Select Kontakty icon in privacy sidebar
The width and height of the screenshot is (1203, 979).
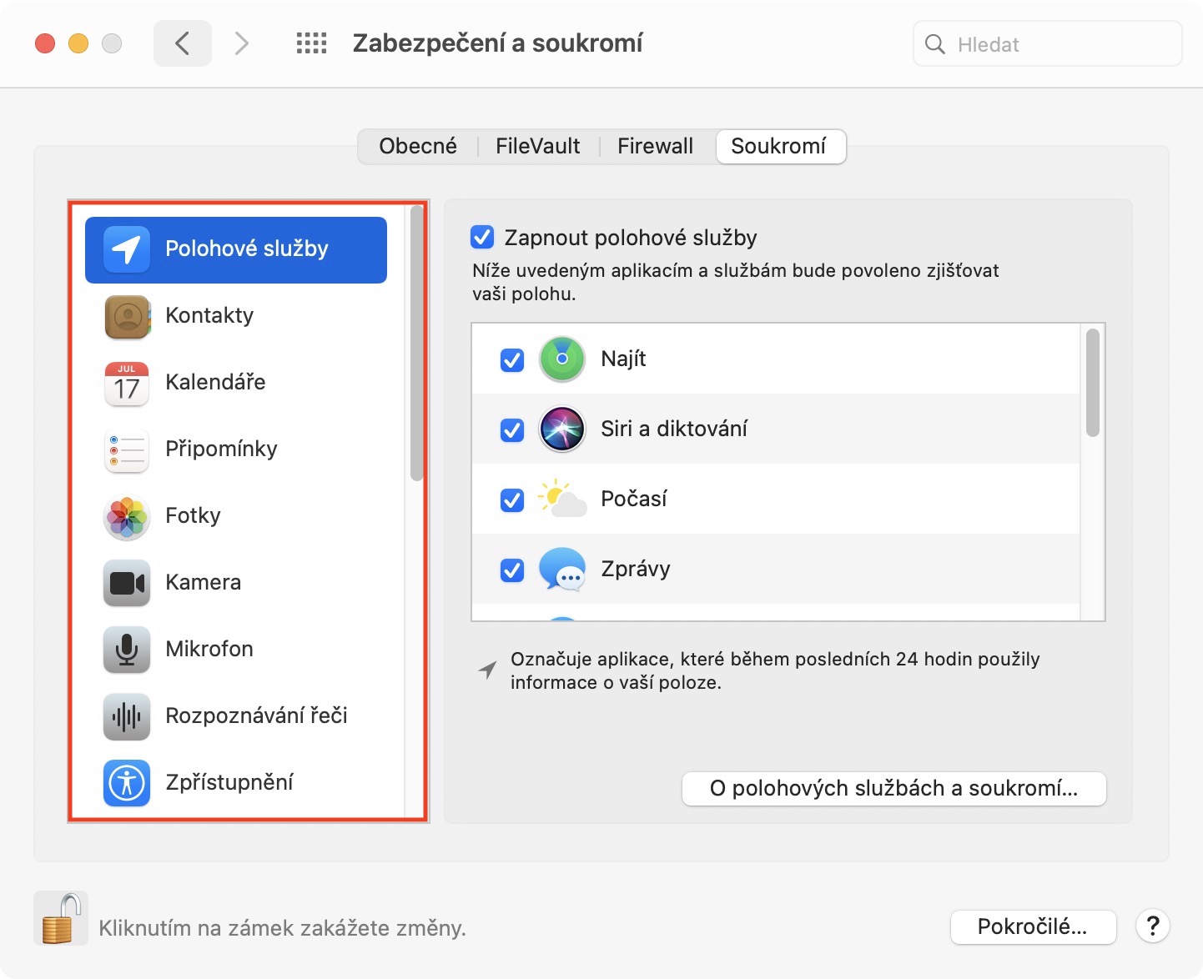click(x=127, y=316)
